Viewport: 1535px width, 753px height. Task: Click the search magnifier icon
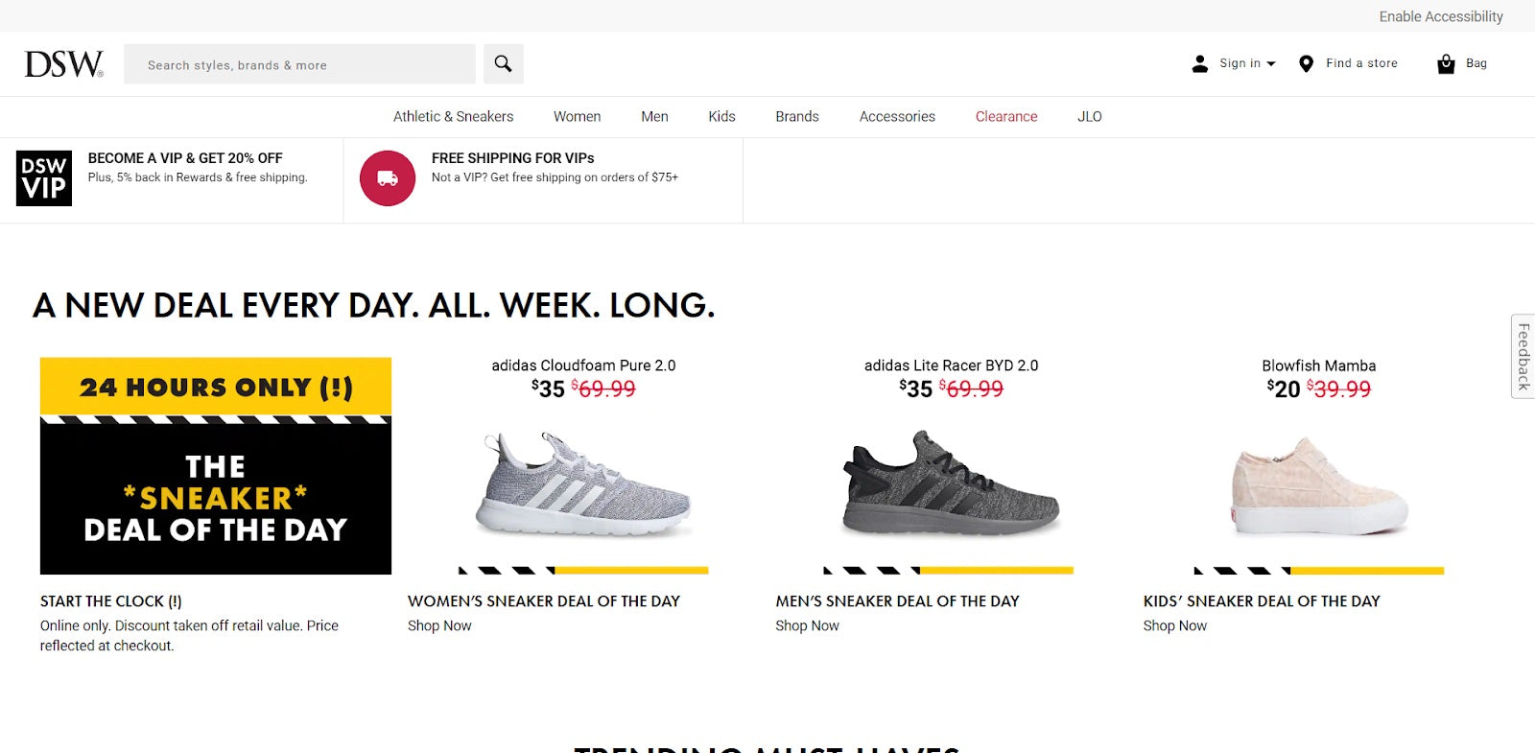[x=503, y=63]
